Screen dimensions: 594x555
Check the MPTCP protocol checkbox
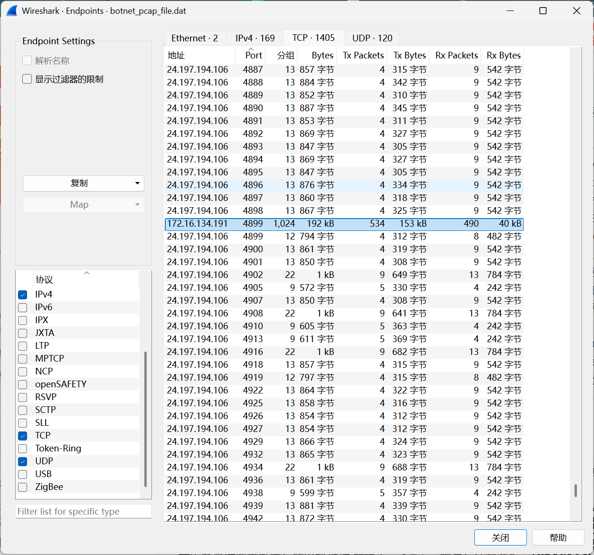(x=22, y=359)
